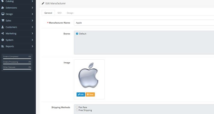This screenshot has width=214, height=114.
Task: Enable the Free Shipping method
Action: (77, 110)
